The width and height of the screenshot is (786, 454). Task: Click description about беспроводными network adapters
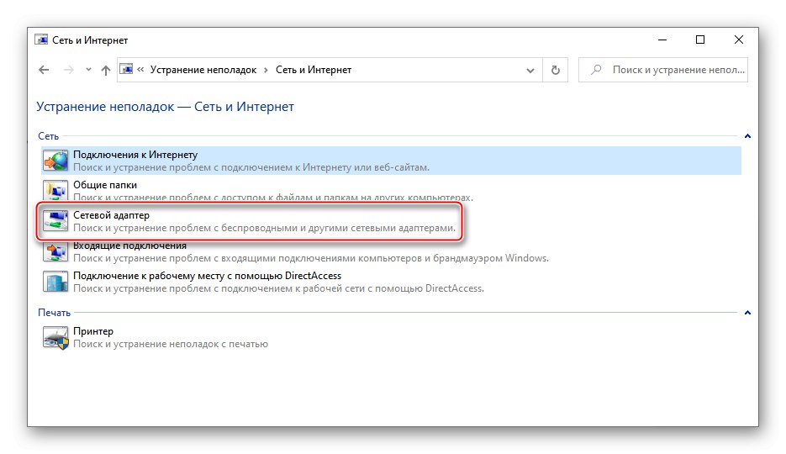265,228
